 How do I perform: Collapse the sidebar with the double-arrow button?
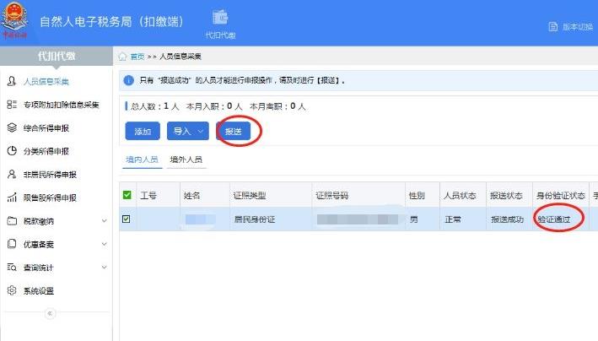(49, 313)
